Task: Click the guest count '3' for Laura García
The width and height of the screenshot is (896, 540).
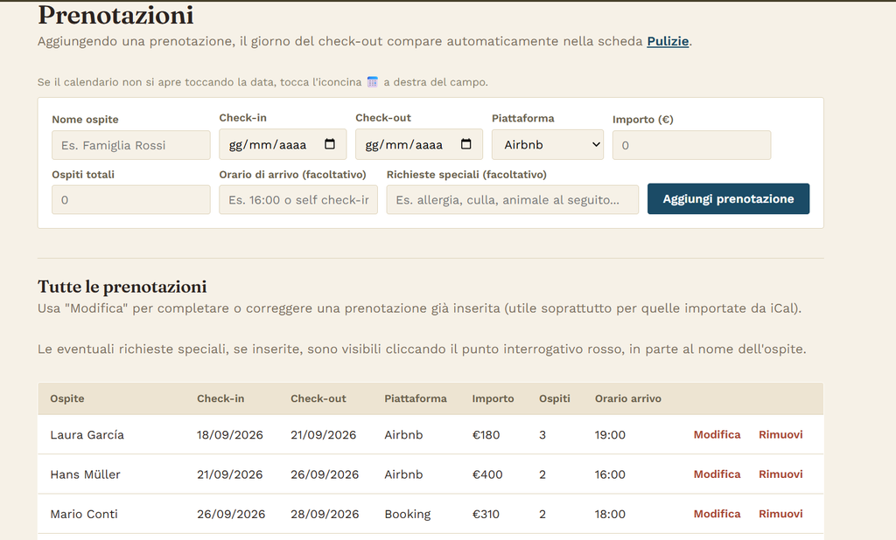Action: [x=542, y=435]
